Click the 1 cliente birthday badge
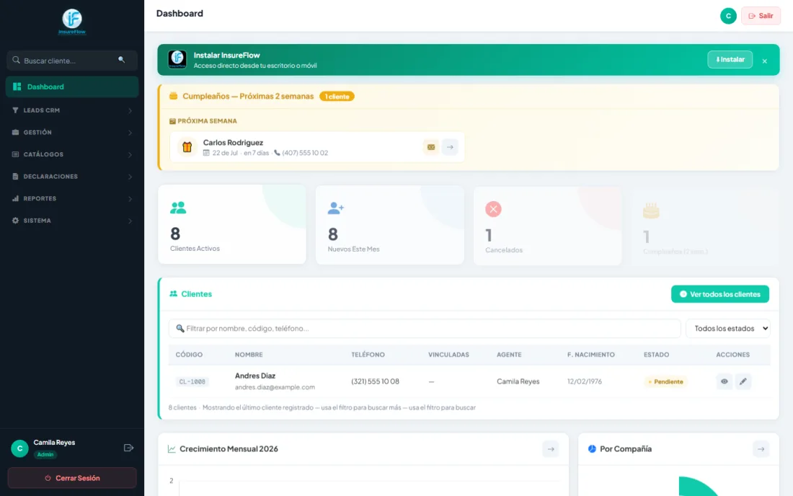The image size is (793, 496). pos(337,97)
